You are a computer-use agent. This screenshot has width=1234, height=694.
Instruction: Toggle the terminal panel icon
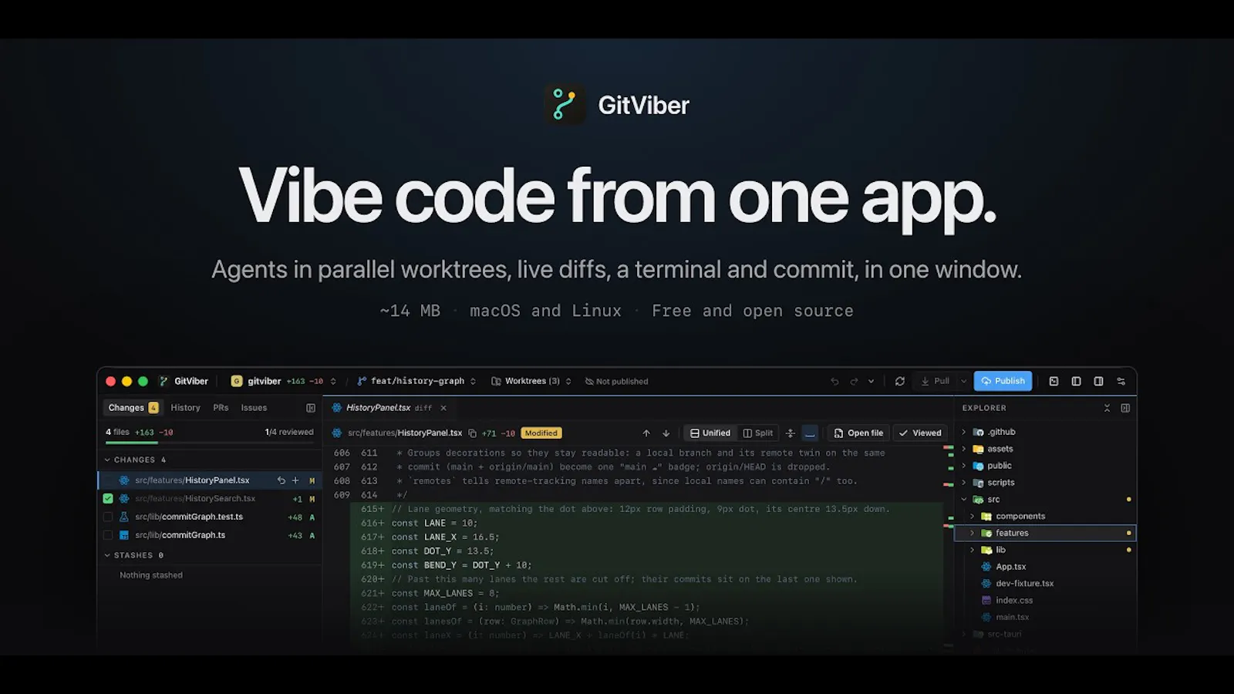click(1054, 381)
